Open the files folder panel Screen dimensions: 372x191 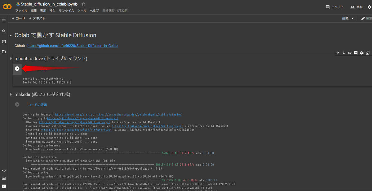4,51
